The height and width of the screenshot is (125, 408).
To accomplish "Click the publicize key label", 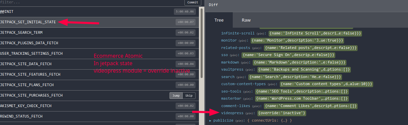I will tap(223, 121).
